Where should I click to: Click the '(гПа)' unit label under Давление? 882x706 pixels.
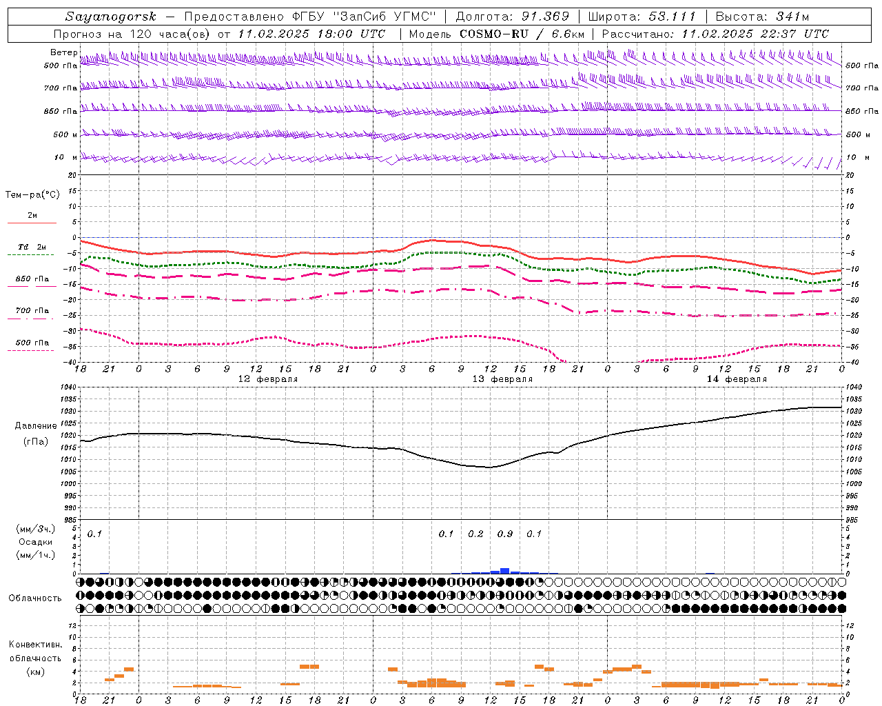pyautogui.click(x=36, y=441)
